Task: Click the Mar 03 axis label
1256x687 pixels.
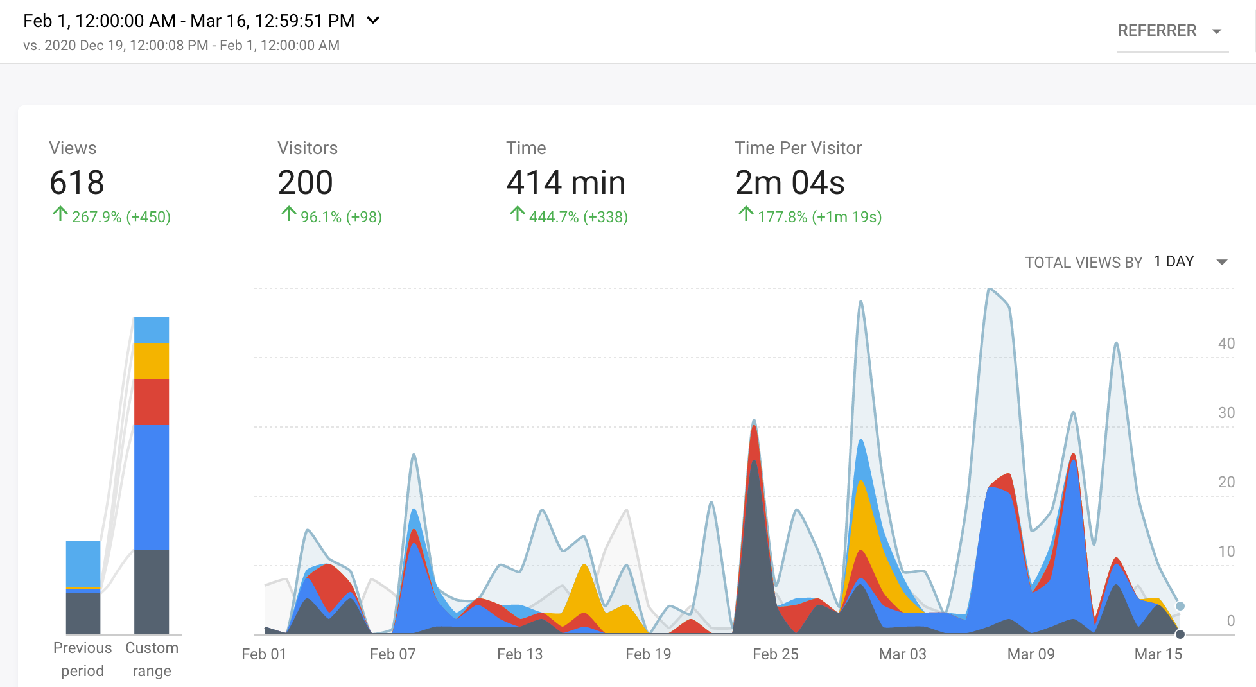Action: [x=903, y=654]
